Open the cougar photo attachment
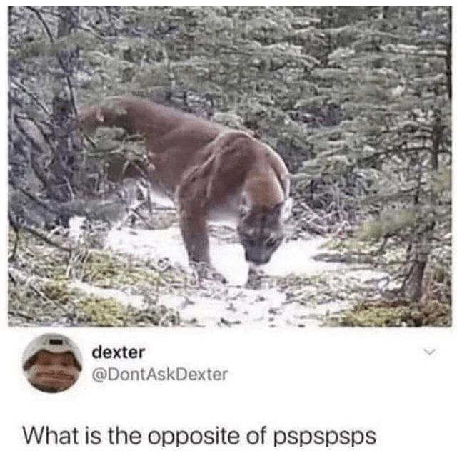Viewport: 457px width, 453px height. [230, 166]
